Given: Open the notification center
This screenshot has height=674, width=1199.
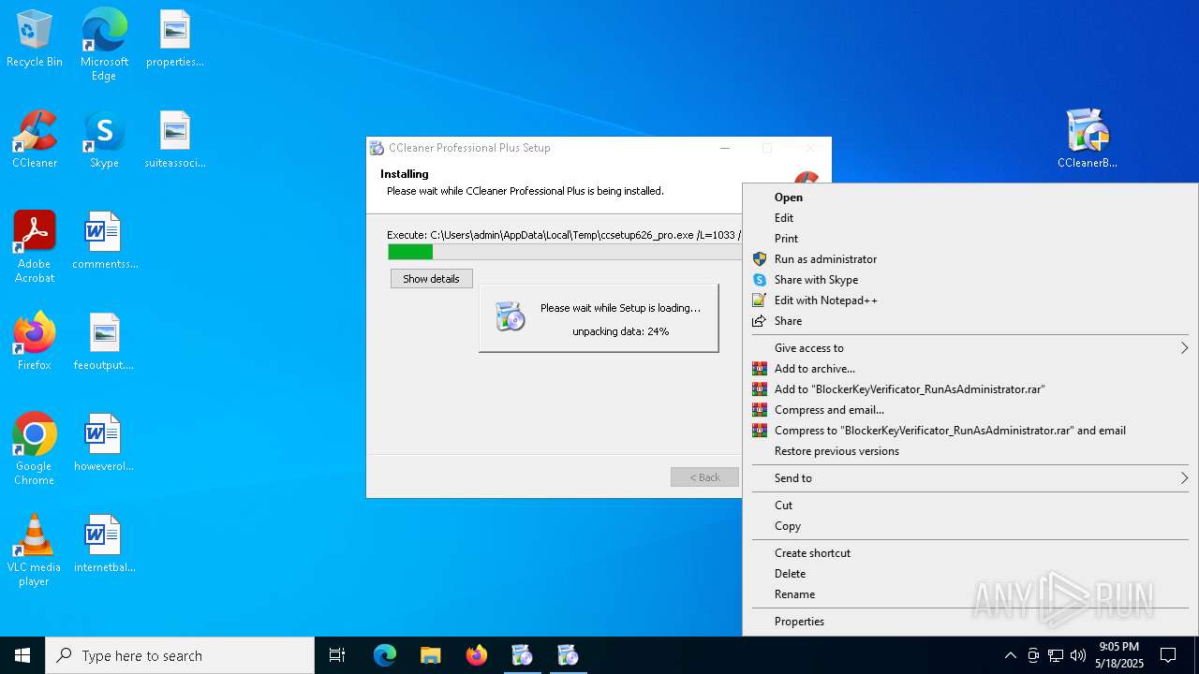Looking at the screenshot, I should [1168, 655].
